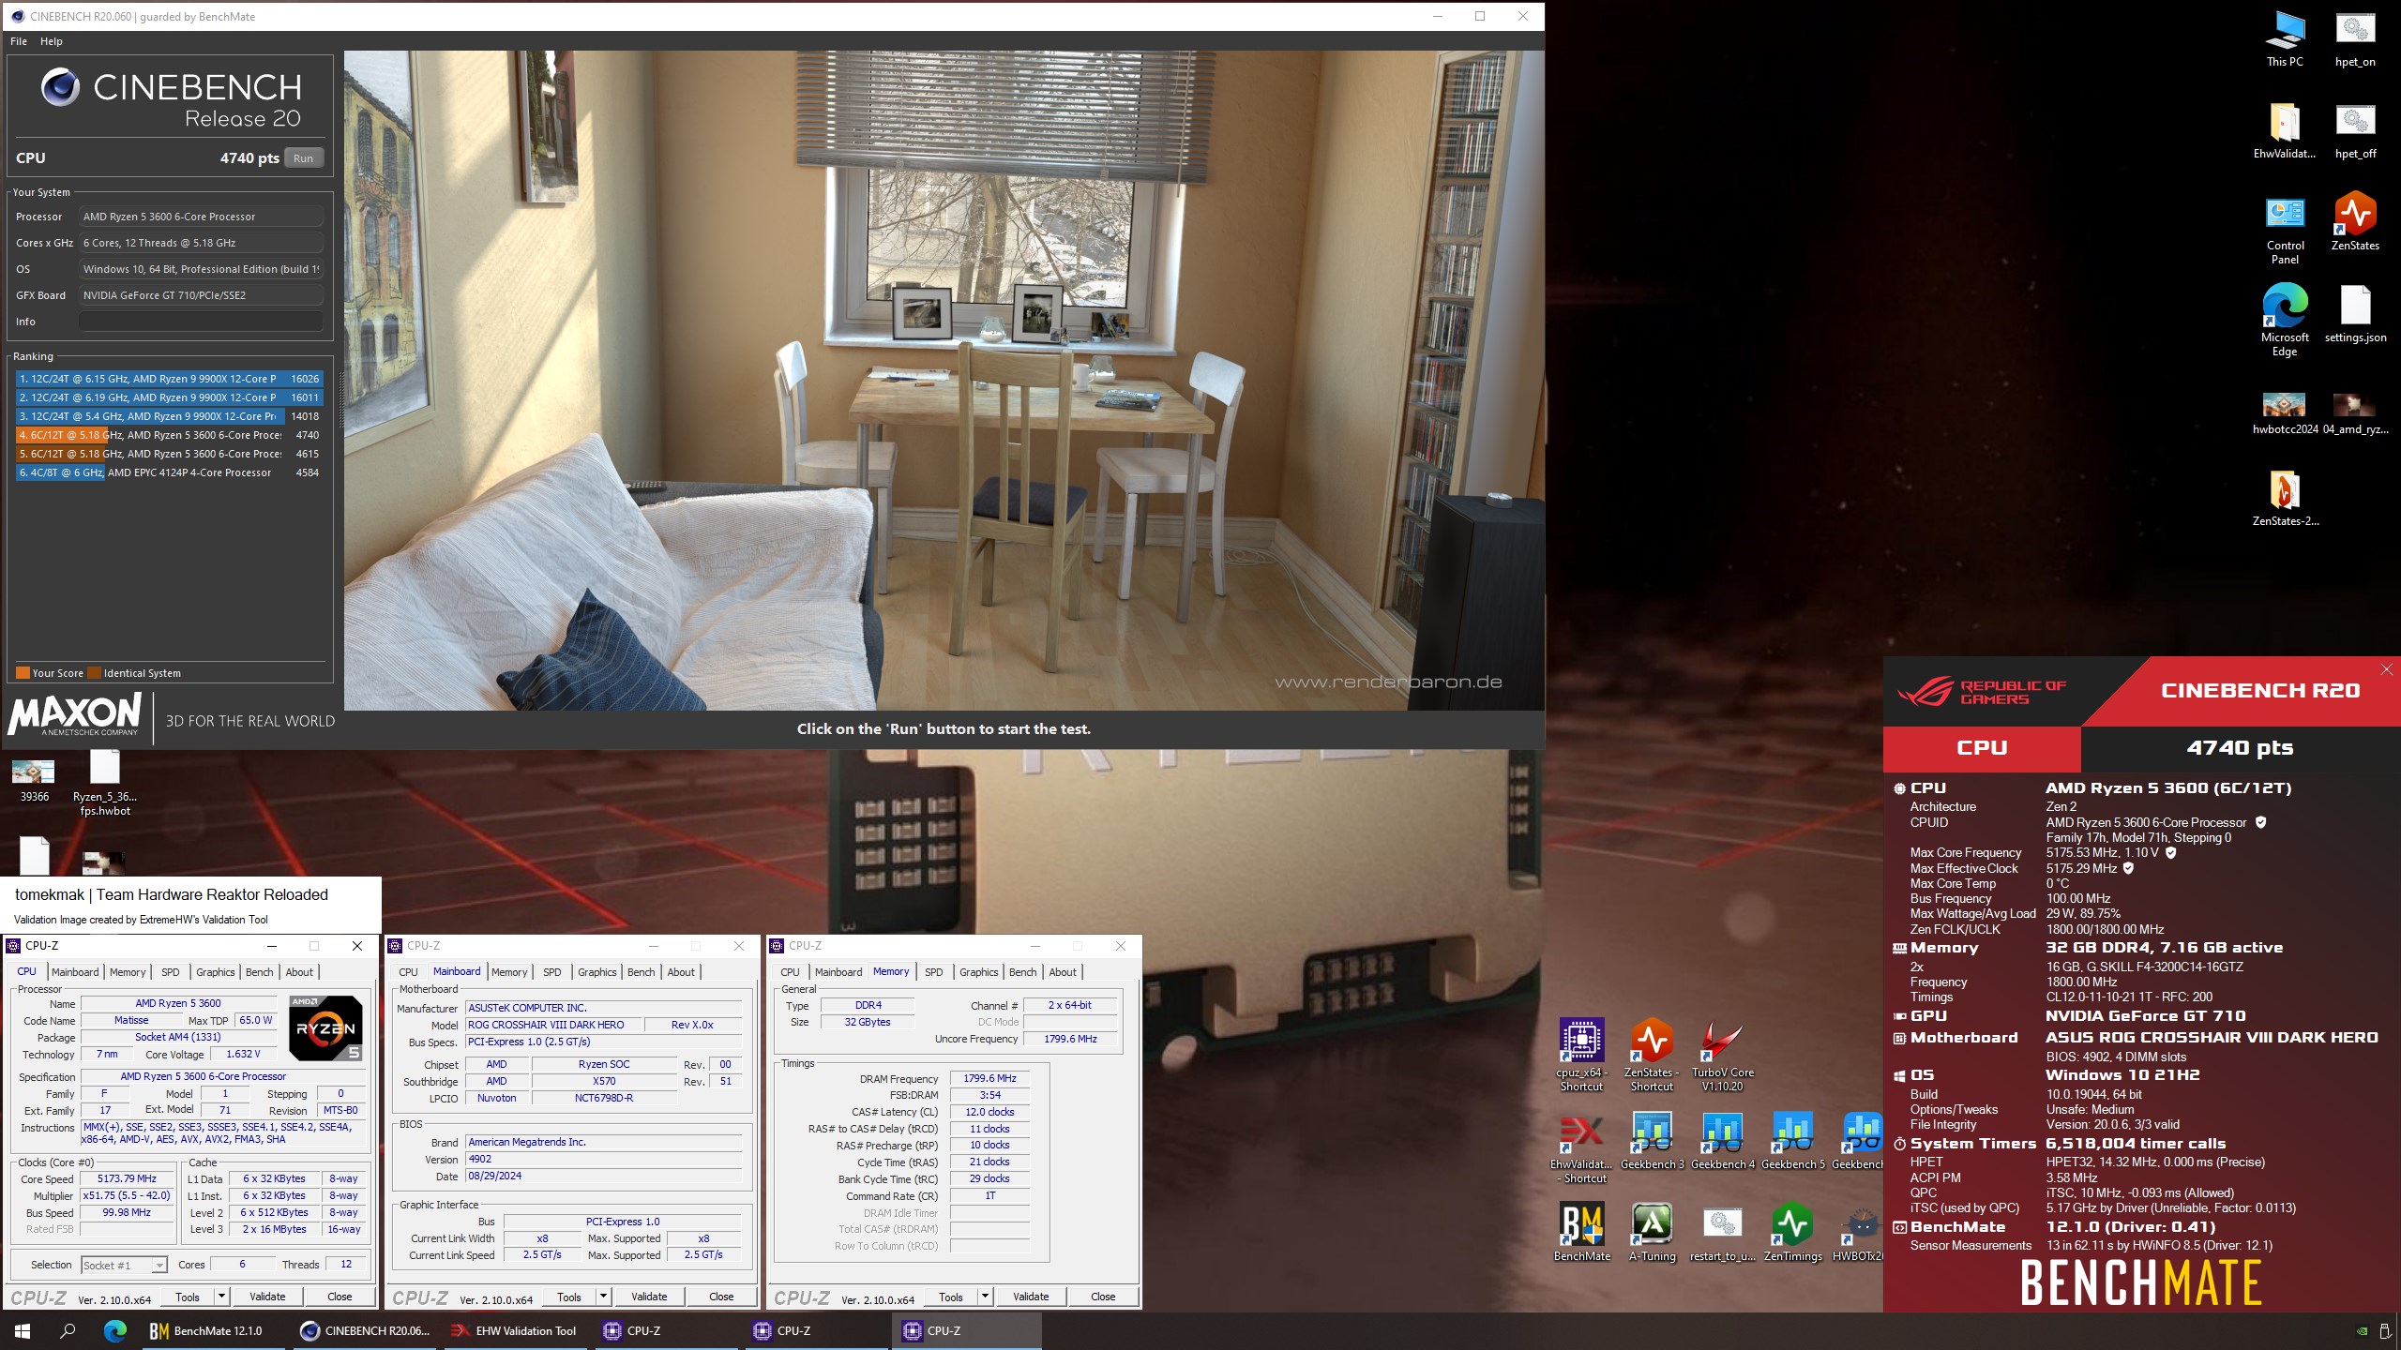Open hpet_off desktop shortcut
The height and width of the screenshot is (1350, 2401).
click(2355, 131)
